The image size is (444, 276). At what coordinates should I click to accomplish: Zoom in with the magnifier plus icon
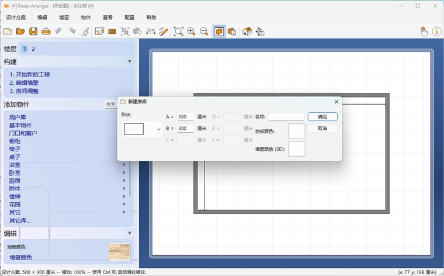coord(191,32)
